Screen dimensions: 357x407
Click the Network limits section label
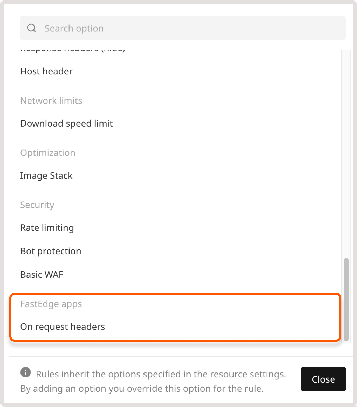(51, 101)
